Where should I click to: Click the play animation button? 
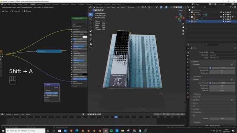pyautogui.click(x=95, y=114)
